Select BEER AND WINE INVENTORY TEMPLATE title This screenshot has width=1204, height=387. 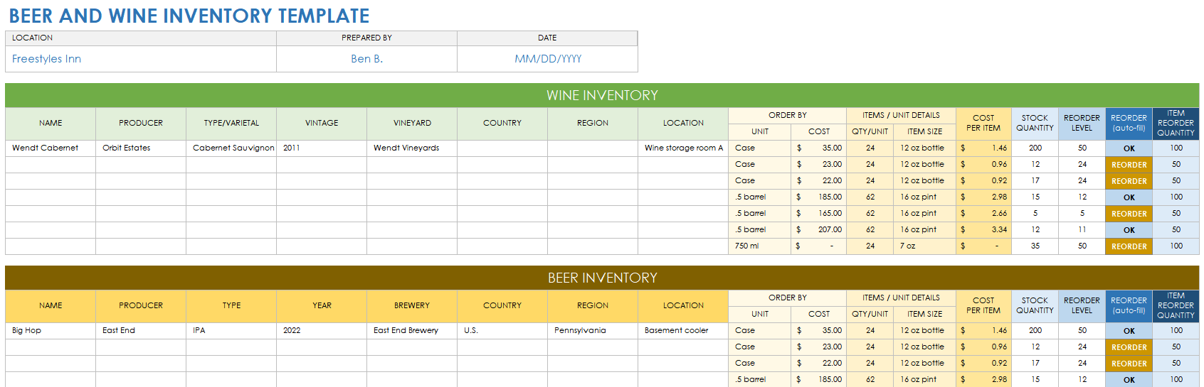pyautogui.click(x=189, y=16)
